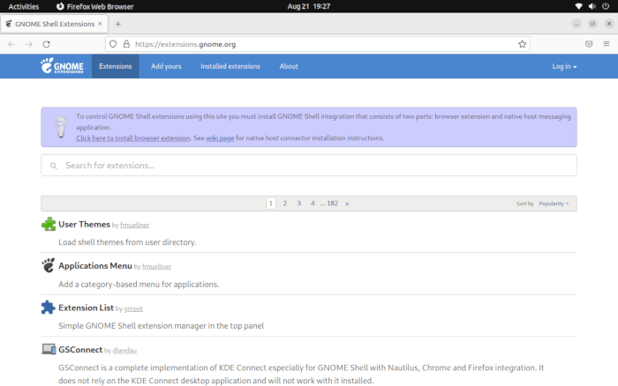Click the lightbulb icon in the info banner
Image resolution: width=618 pixels, height=386 pixels.
61,127
